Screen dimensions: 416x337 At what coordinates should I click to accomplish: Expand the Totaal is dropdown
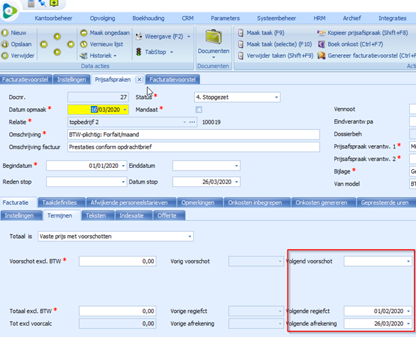(189, 237)
